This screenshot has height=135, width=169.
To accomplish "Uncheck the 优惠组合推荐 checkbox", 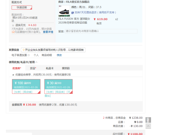I will click(x=13, y=75).
